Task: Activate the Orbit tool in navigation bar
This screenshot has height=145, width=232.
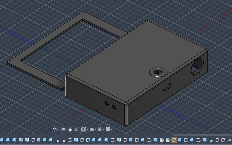Action: 55,129
